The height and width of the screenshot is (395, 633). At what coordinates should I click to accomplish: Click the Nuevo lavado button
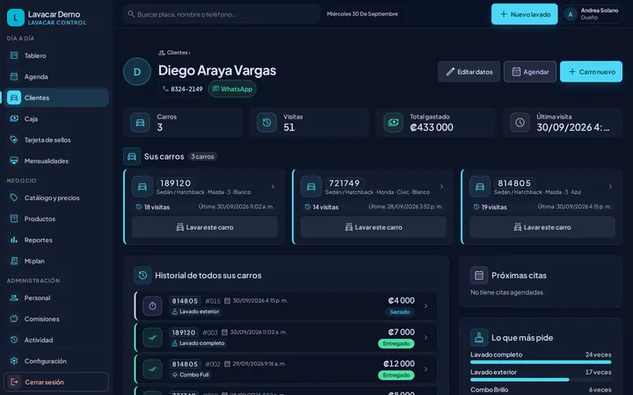(524, 14)
